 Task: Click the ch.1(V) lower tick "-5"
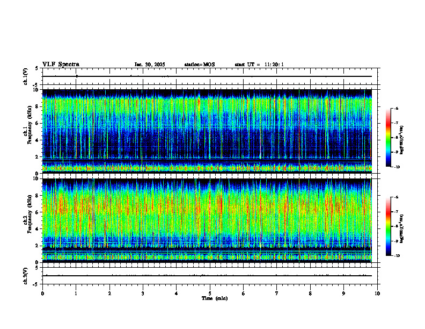pyautogui.click(x=36, y=85)
